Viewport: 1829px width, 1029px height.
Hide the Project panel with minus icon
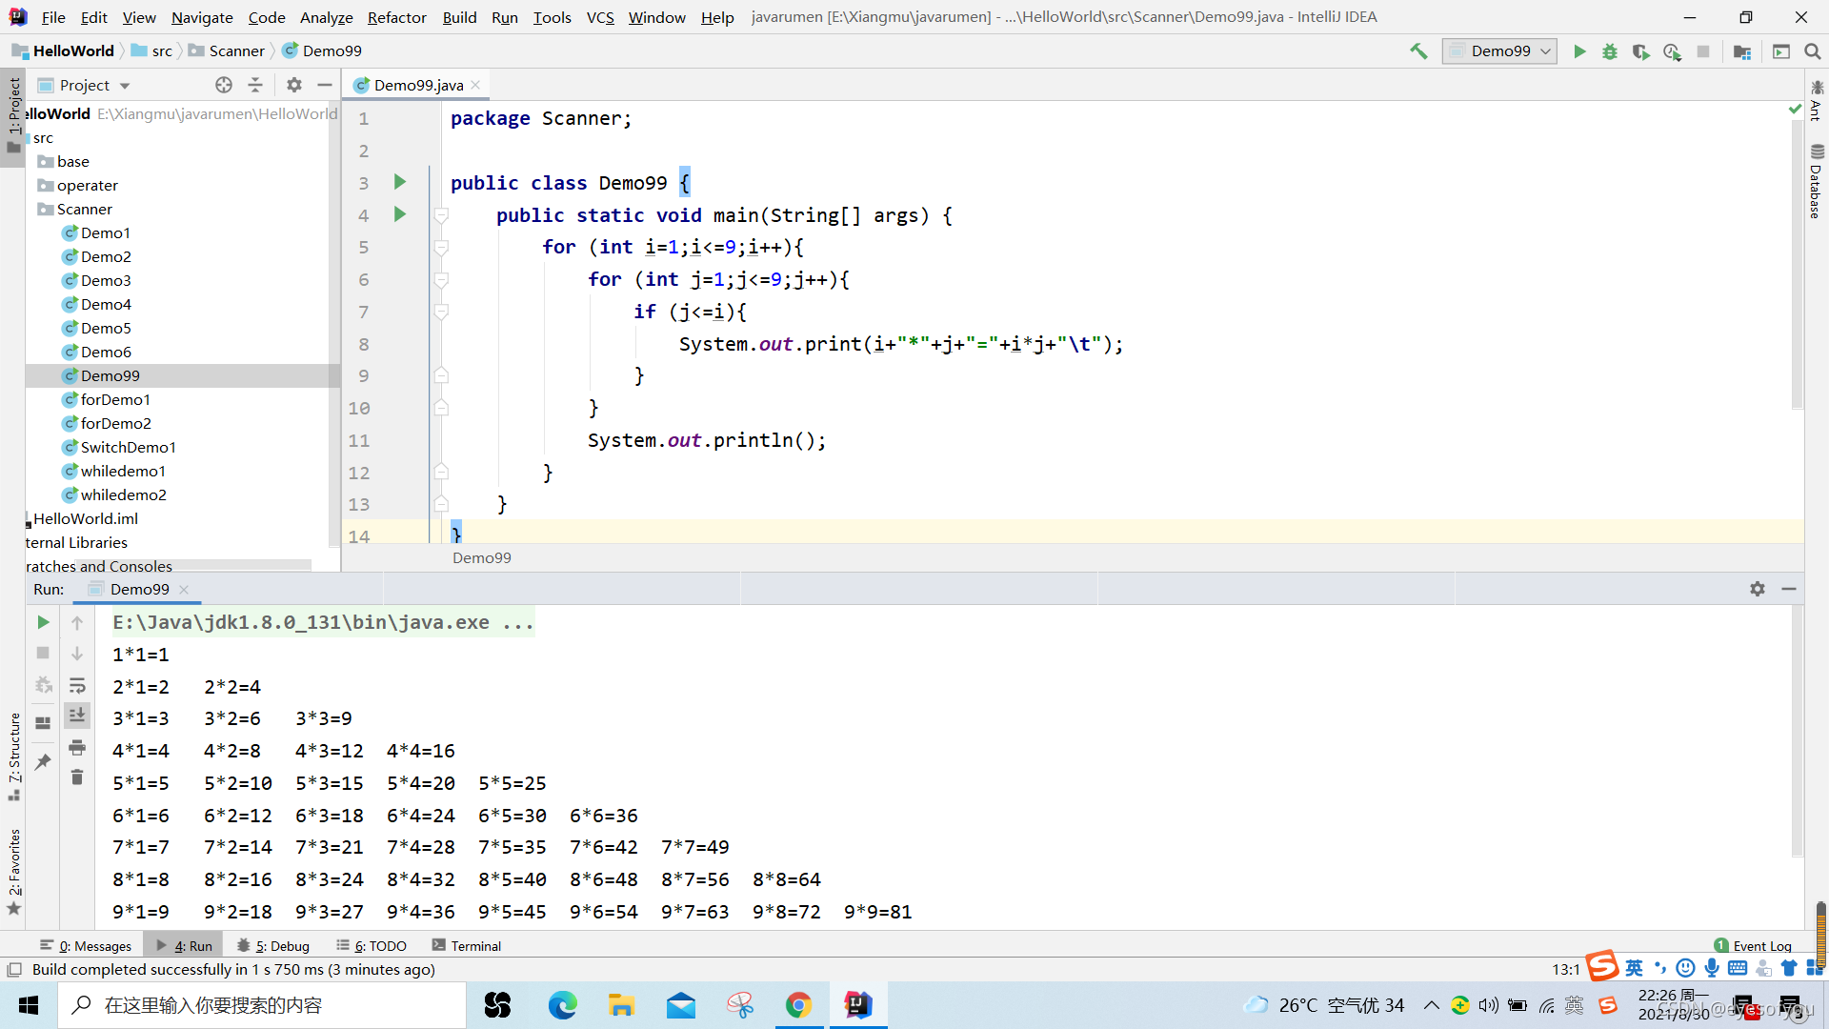pos(325,85)
